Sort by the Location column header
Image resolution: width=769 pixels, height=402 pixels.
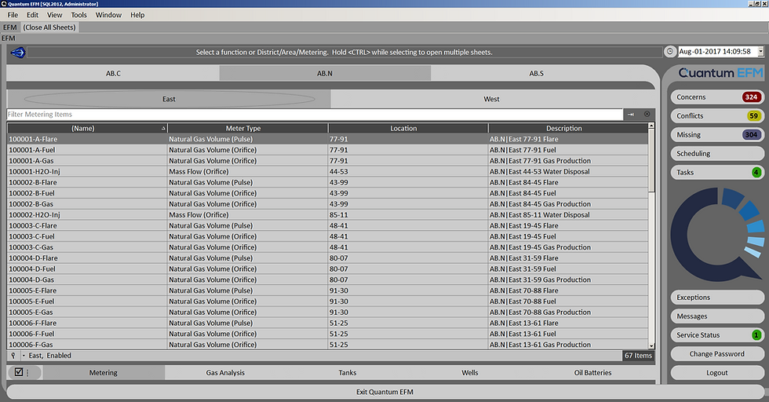[x=407, y=128]
